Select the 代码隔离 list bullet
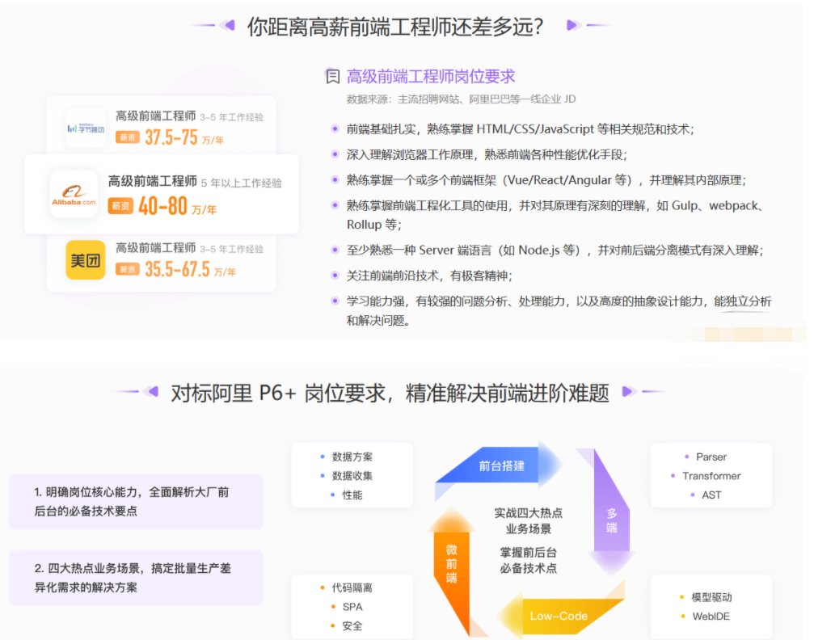Screen dimensions: 814x640 [352, 587]
